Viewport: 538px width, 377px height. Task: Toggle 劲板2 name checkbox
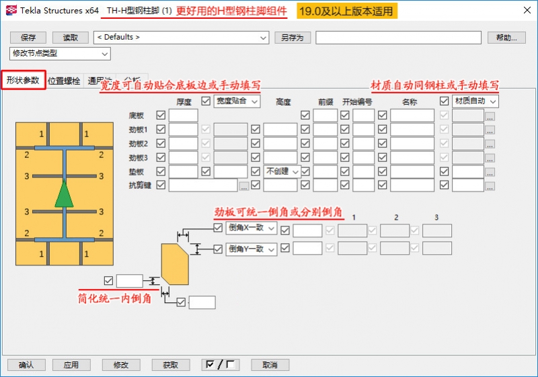[x=382, y=143]
